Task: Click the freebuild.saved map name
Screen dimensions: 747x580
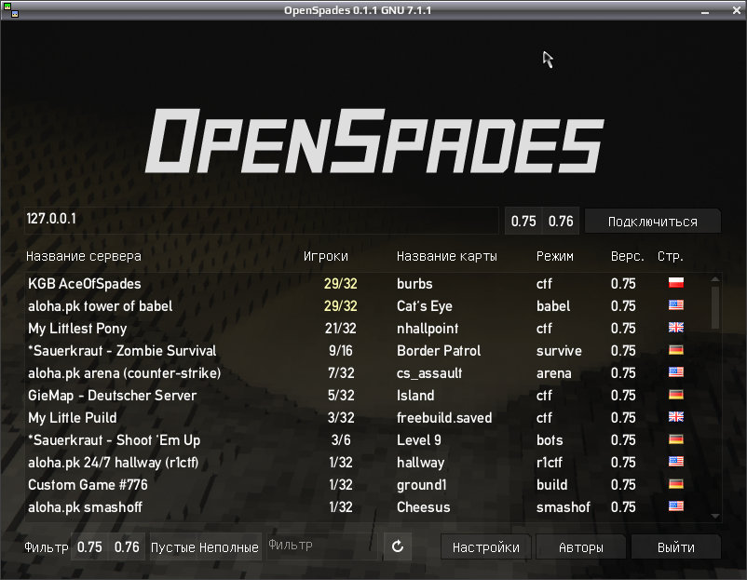Action: point(444,418)
